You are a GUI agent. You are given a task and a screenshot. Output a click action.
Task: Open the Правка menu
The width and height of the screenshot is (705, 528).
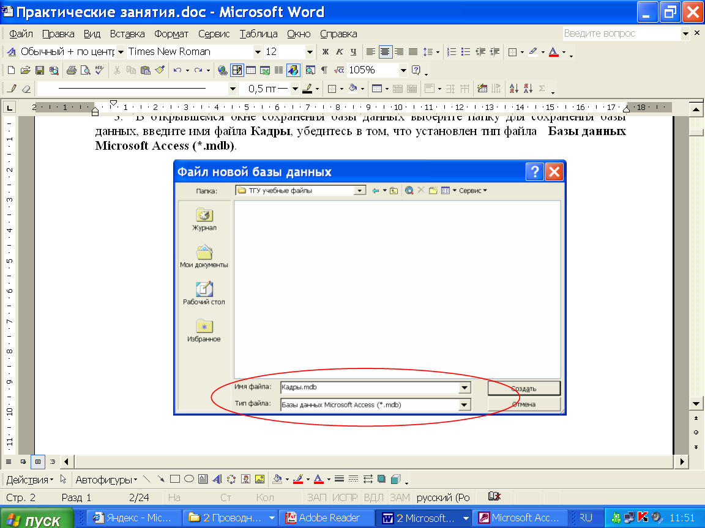pyautogui.click(x=58, y=34)
